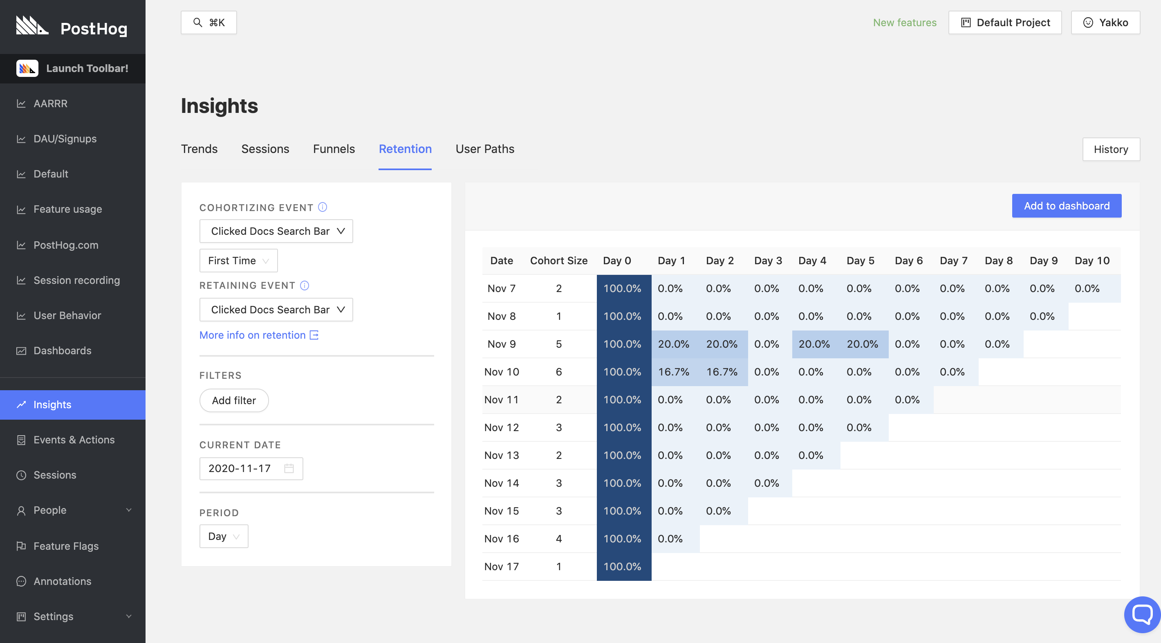
Task: Open the cohortizing event dropdown
Action: point(276,231)
